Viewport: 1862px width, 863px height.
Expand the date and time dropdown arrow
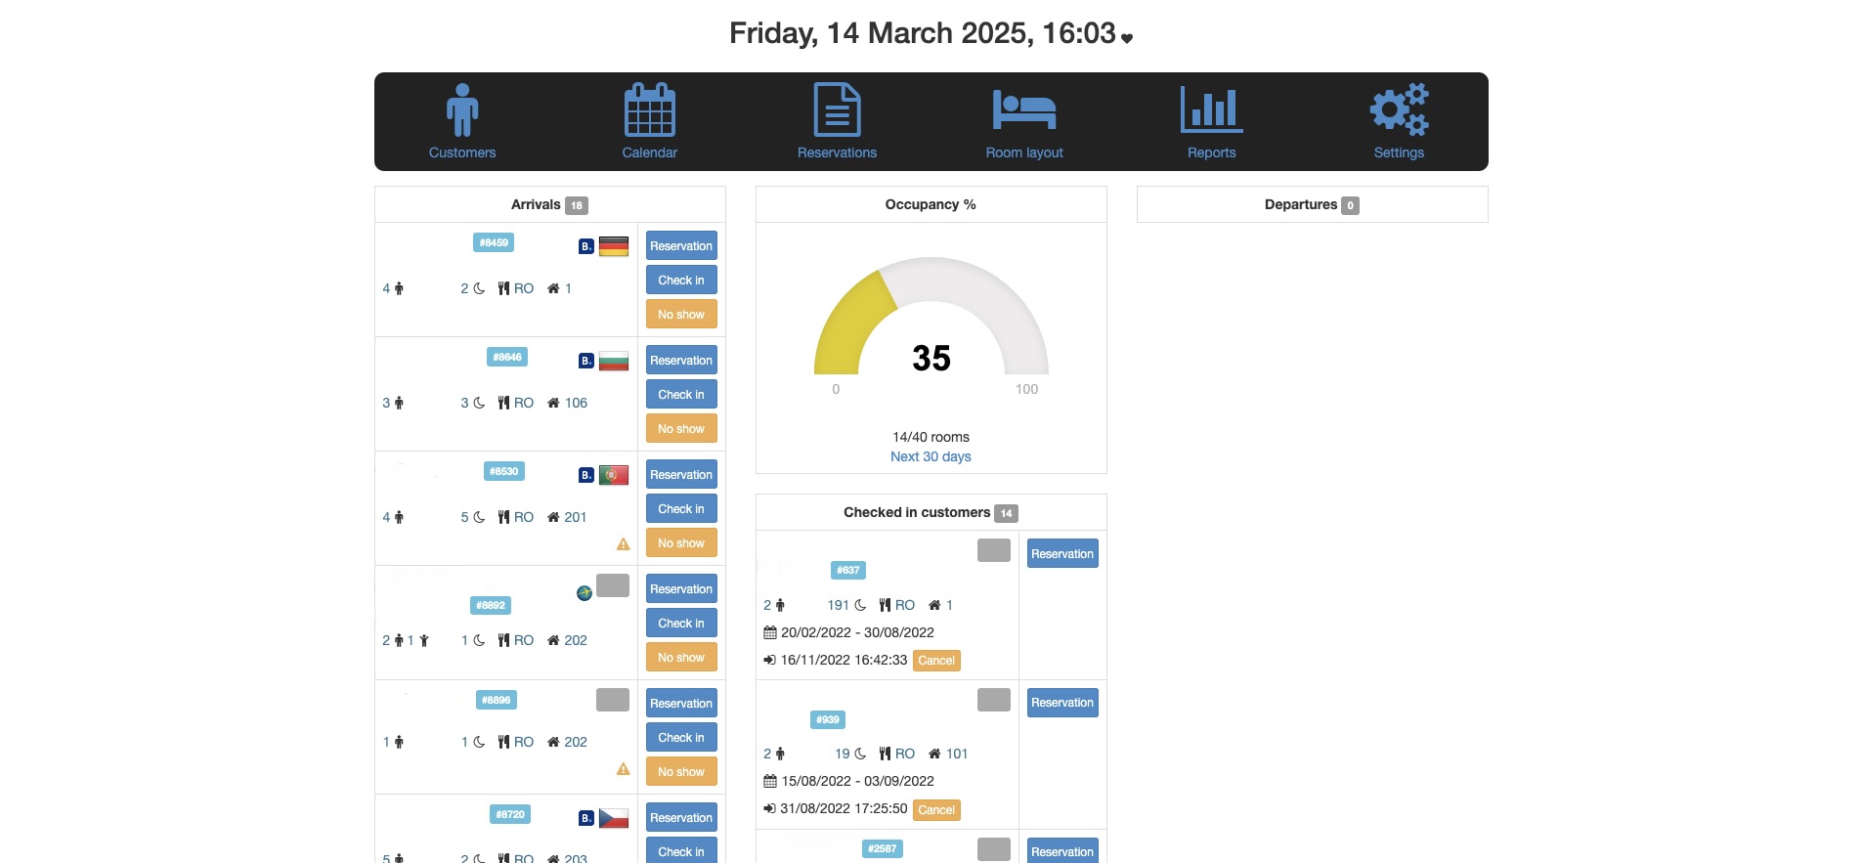coord(1127,38)
